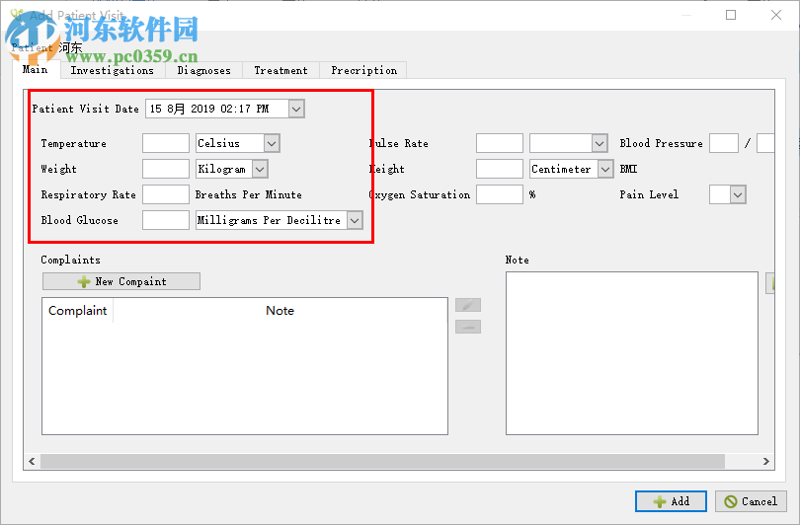The image size is (800, 525).
Task: Switch to the Main tab
Action: pyautogui.click(x=36, y=70)
